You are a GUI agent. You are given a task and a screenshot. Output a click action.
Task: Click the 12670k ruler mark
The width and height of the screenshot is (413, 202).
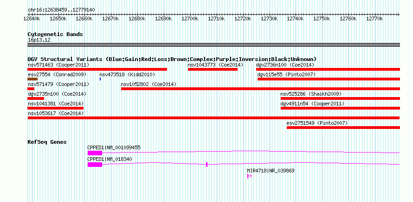pyautogui.click(x=110, y=18)
